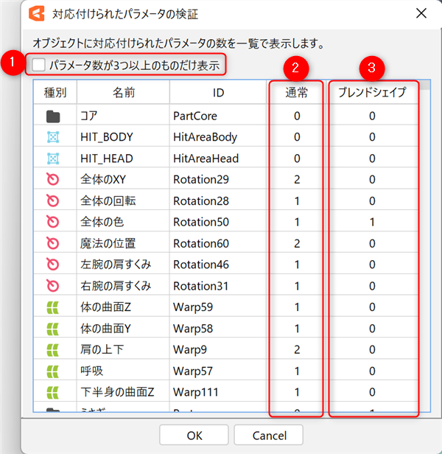Select the Rotation46 ID cell
This screenshot has height=454, width=442.
(201, 265)
